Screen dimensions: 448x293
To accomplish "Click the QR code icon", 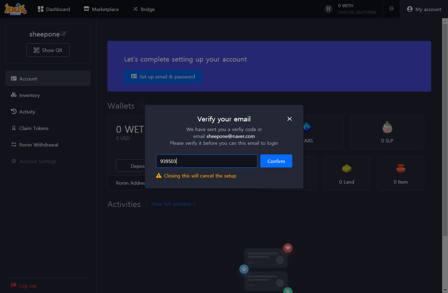I will 37,50.
